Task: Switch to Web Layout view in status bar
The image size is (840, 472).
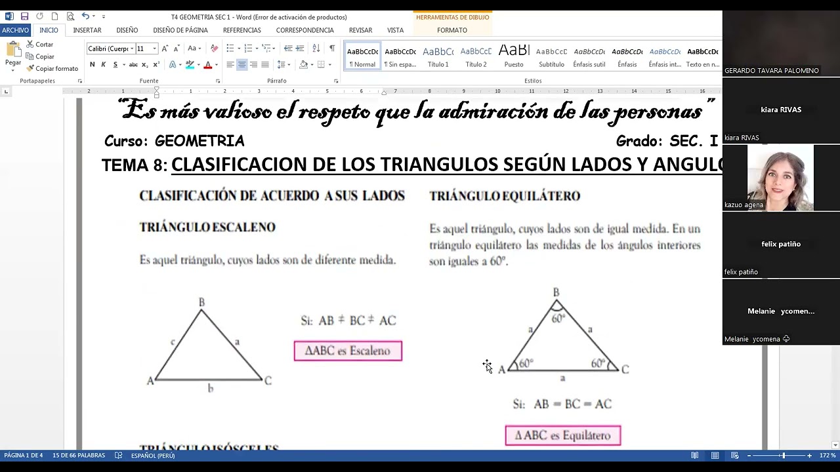Action: click(x=735, y=455)
